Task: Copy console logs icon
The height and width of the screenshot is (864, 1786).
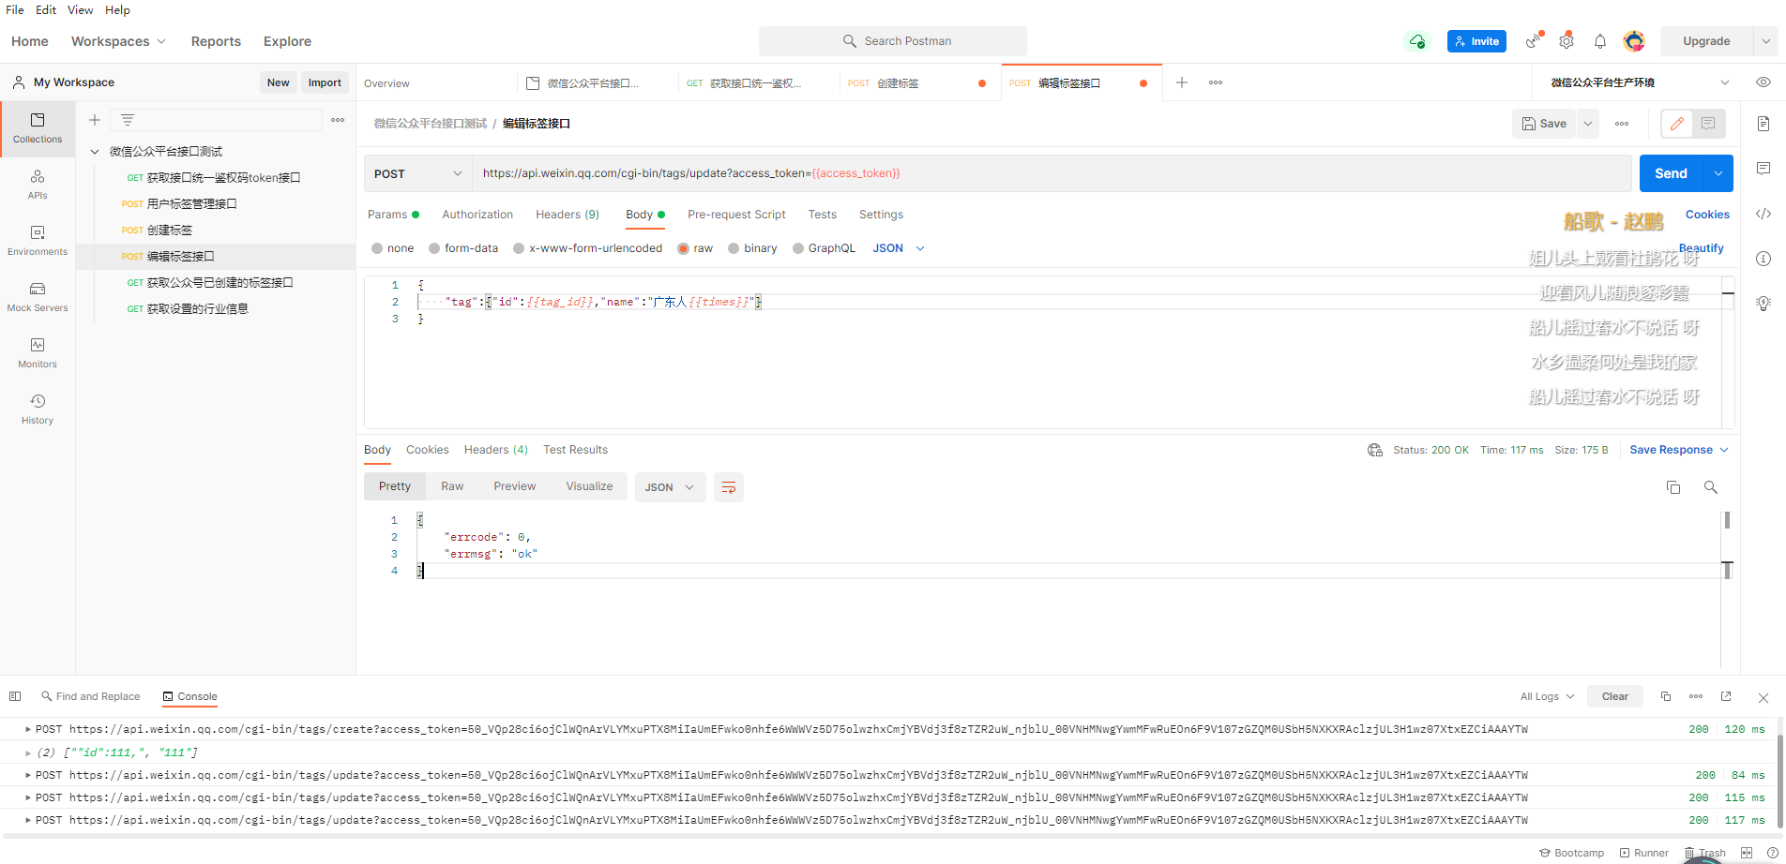Action: tap(1666, 696)
